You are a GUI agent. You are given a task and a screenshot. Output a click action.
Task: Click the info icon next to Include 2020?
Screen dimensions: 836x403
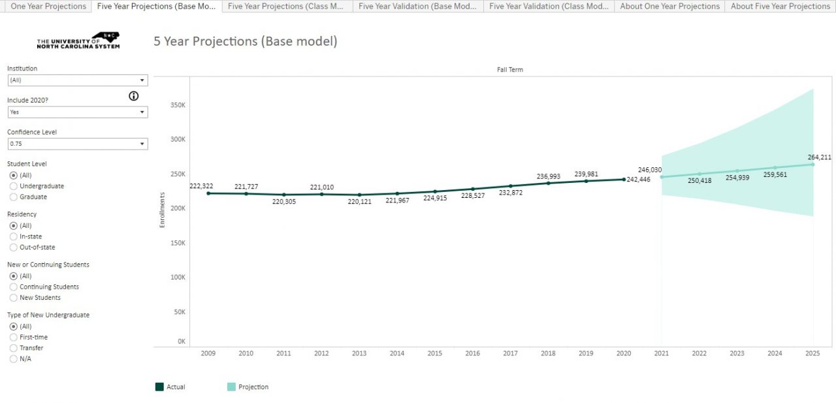point(133,96)
